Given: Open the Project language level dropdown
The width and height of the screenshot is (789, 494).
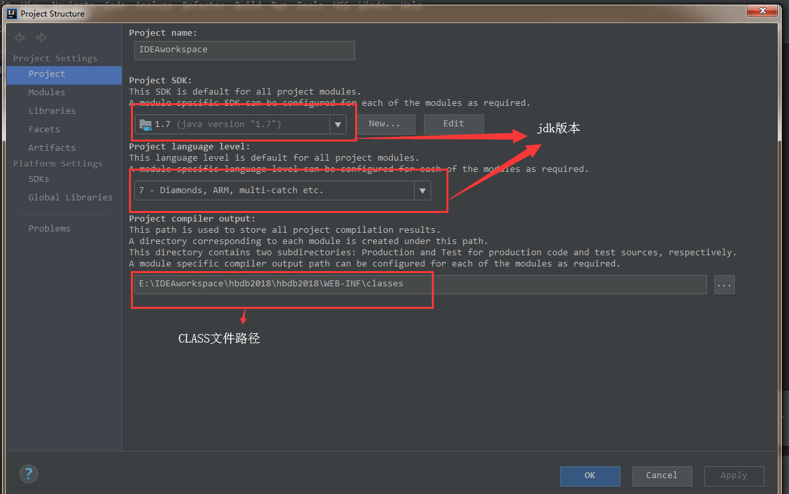Looking at the screenshot, I should 423,190.
